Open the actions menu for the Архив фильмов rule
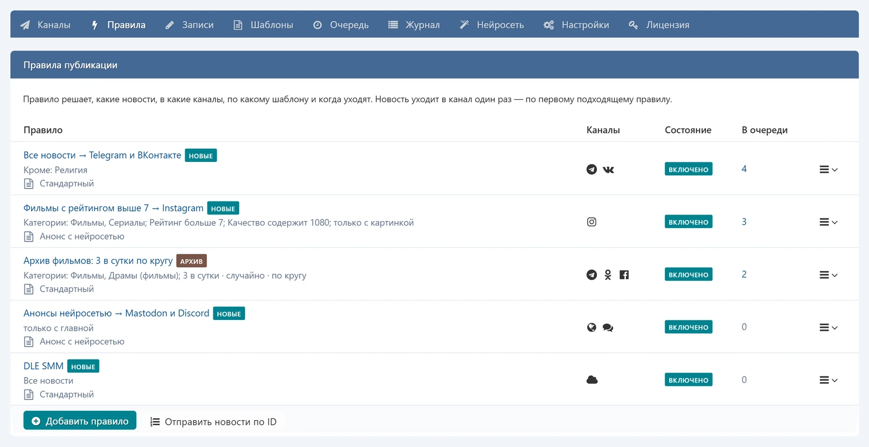The height and width of the screenshot is (447, 869). 828,275
